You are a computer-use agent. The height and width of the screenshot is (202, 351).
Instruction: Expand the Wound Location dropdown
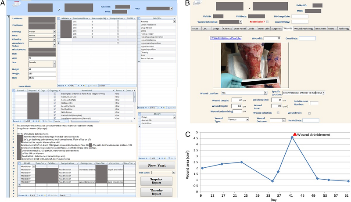click(266, 93)
